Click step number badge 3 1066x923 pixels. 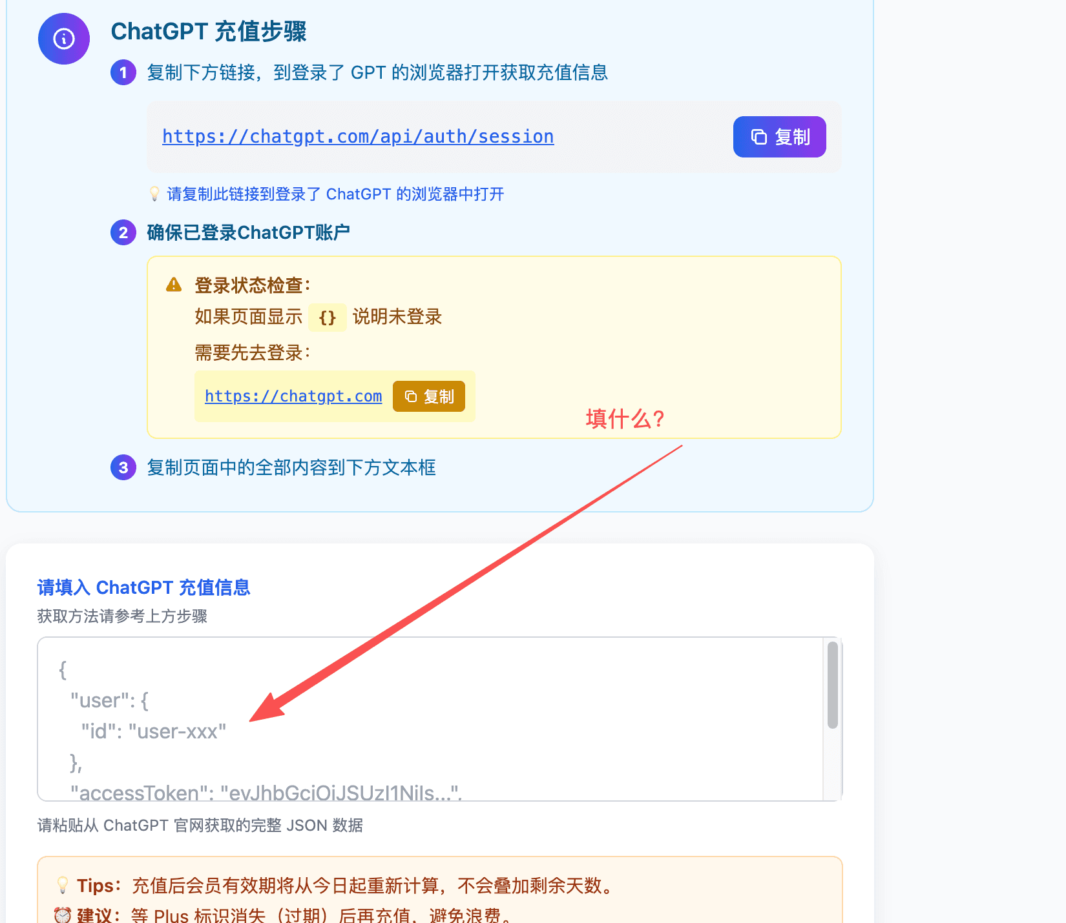pos(123,467)
